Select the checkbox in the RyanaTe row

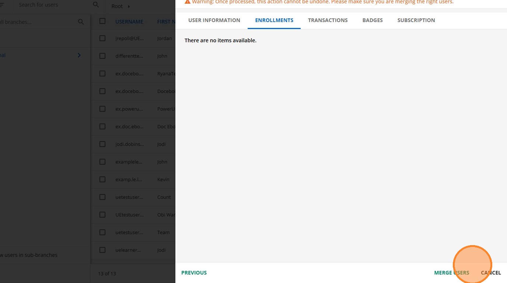[x=102, y=74]
